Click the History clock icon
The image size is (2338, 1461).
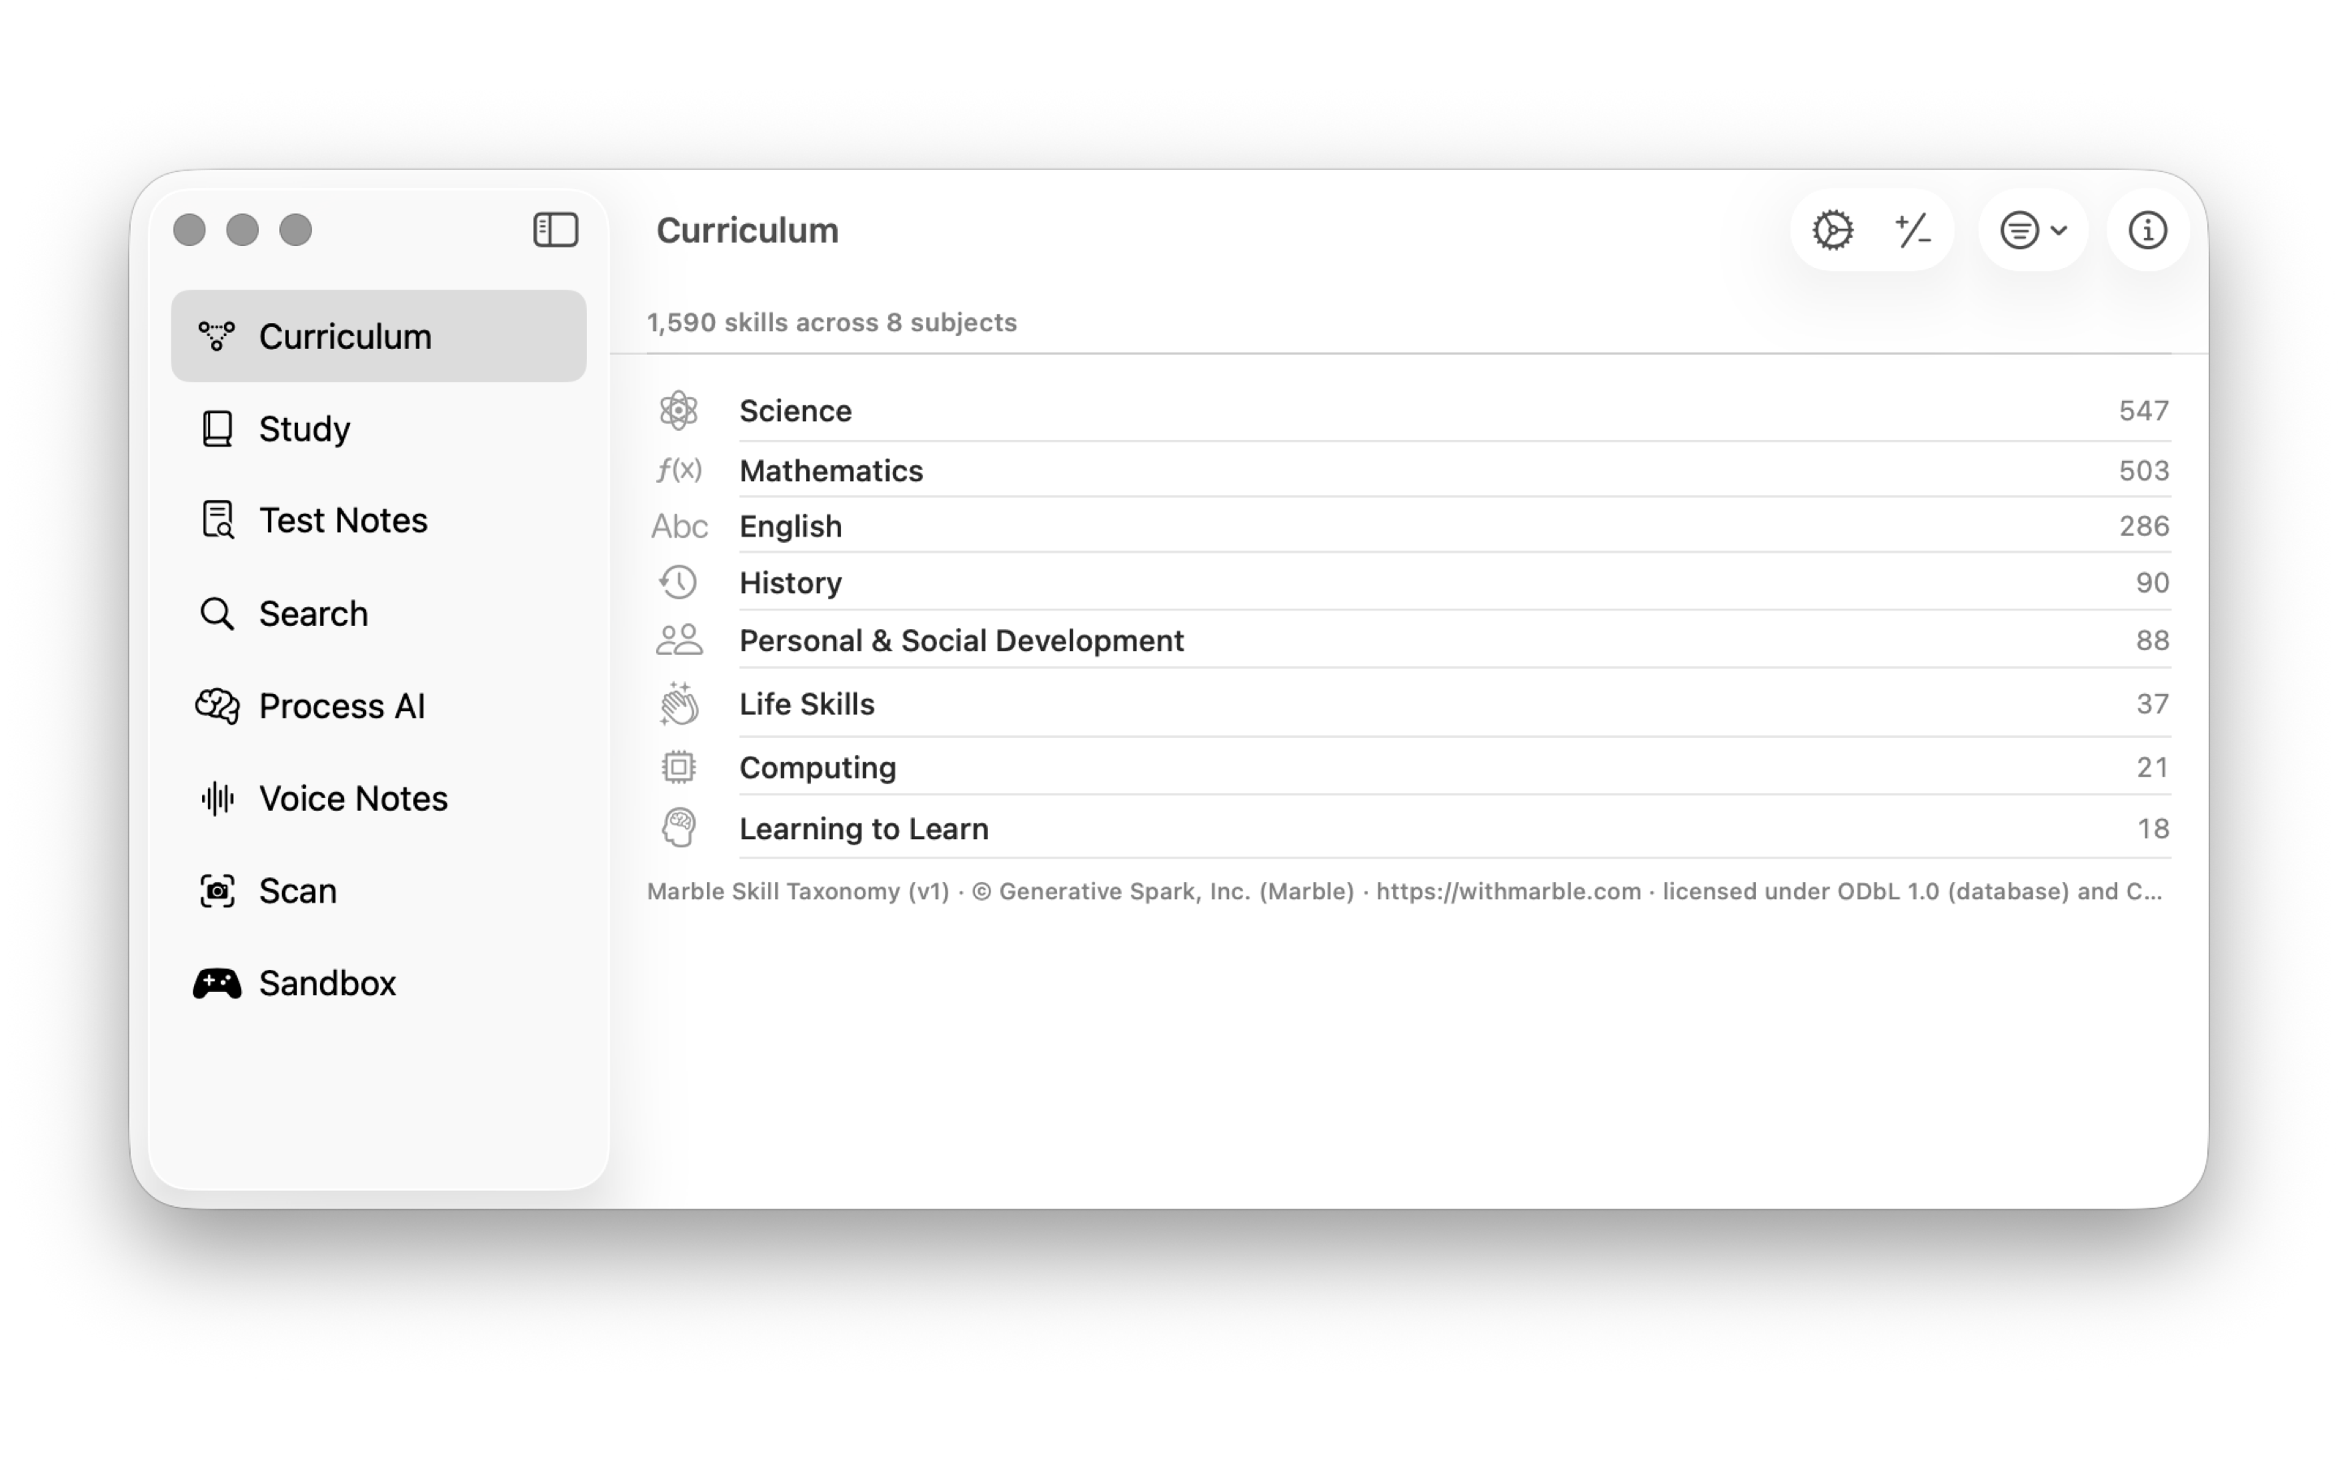(679, 583)
